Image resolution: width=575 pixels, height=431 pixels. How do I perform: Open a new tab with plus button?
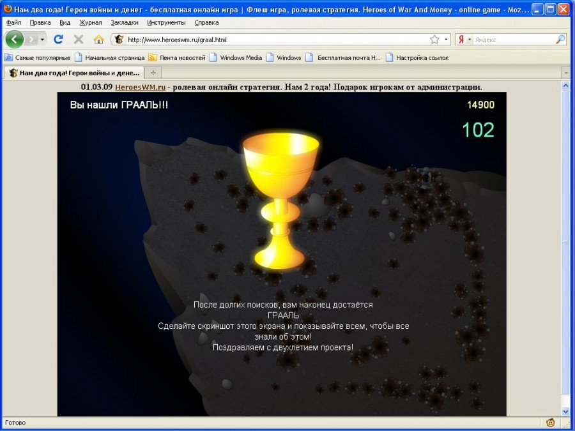(x=153, y=73)
